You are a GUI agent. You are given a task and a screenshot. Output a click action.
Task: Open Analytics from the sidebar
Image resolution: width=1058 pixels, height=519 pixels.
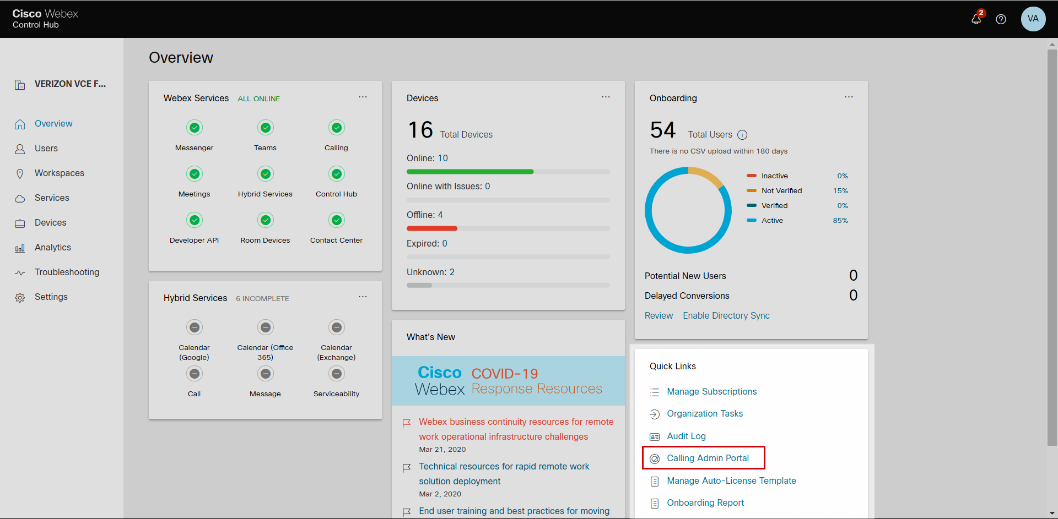pyautogui.click(x=52, y=247)
